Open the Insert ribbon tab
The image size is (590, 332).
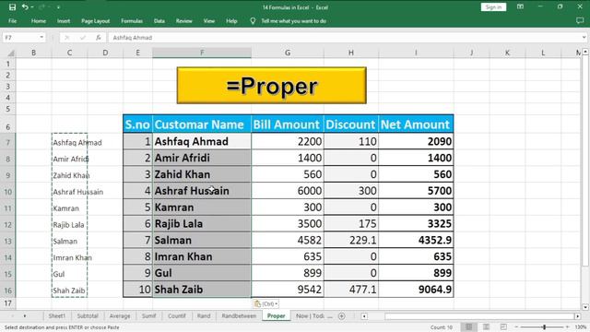[64, 21]
